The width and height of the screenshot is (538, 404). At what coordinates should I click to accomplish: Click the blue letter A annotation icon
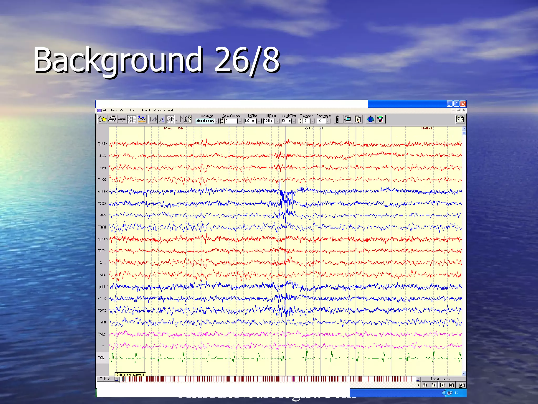161,119
